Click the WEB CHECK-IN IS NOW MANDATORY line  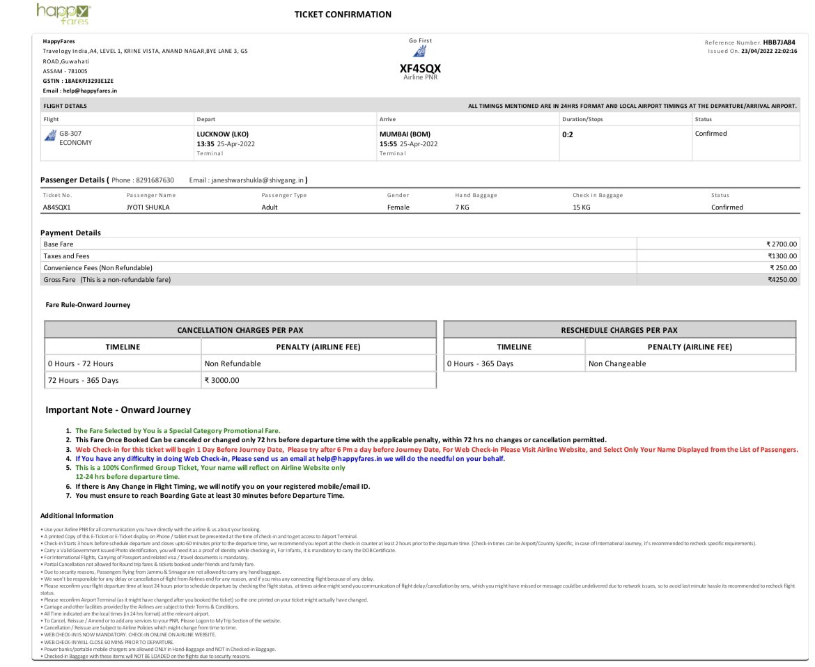[x=130, y=635]
